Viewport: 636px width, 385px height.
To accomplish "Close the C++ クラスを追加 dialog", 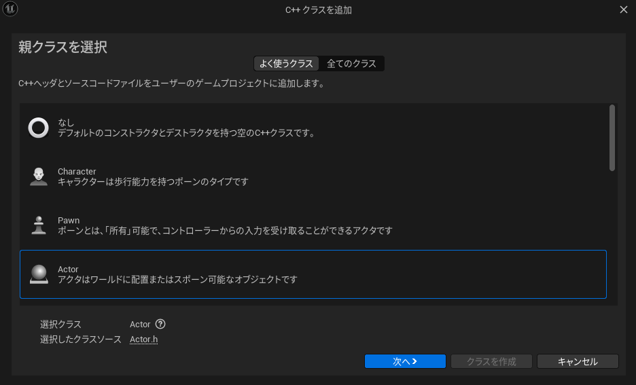I will (623, 10).
